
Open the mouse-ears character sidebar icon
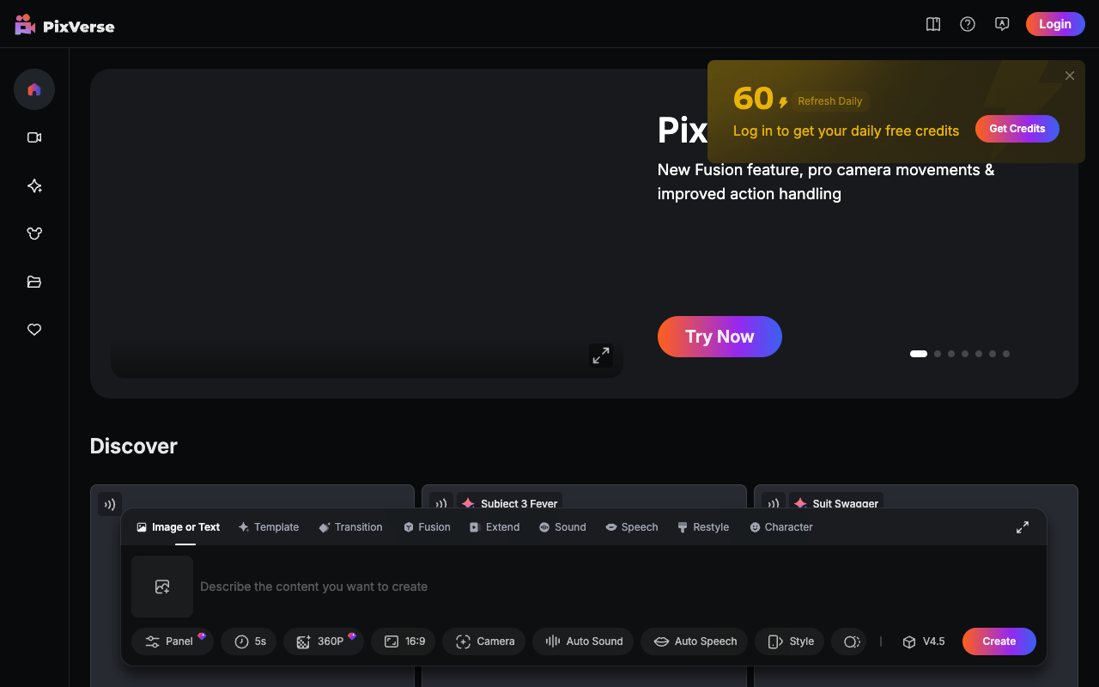(34, 234)
